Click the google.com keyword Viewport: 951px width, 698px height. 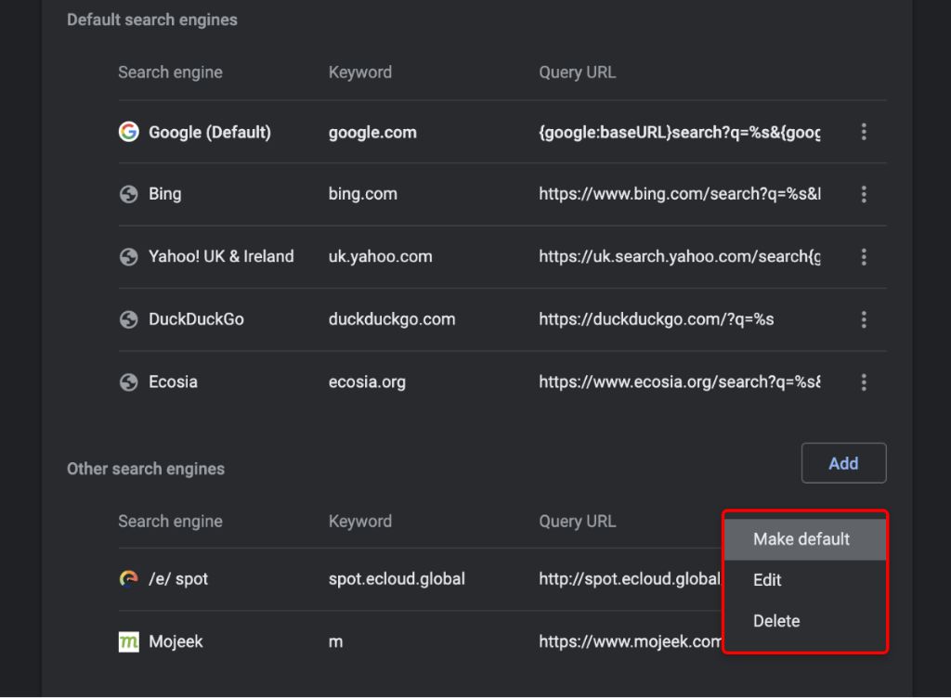[x=372, y=133]
